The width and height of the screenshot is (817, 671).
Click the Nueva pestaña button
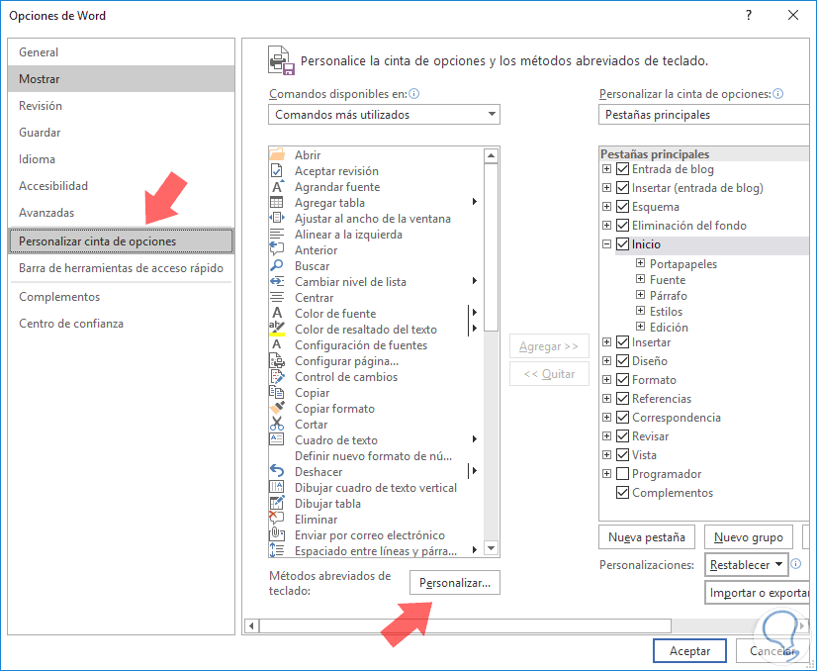[647, 537]
